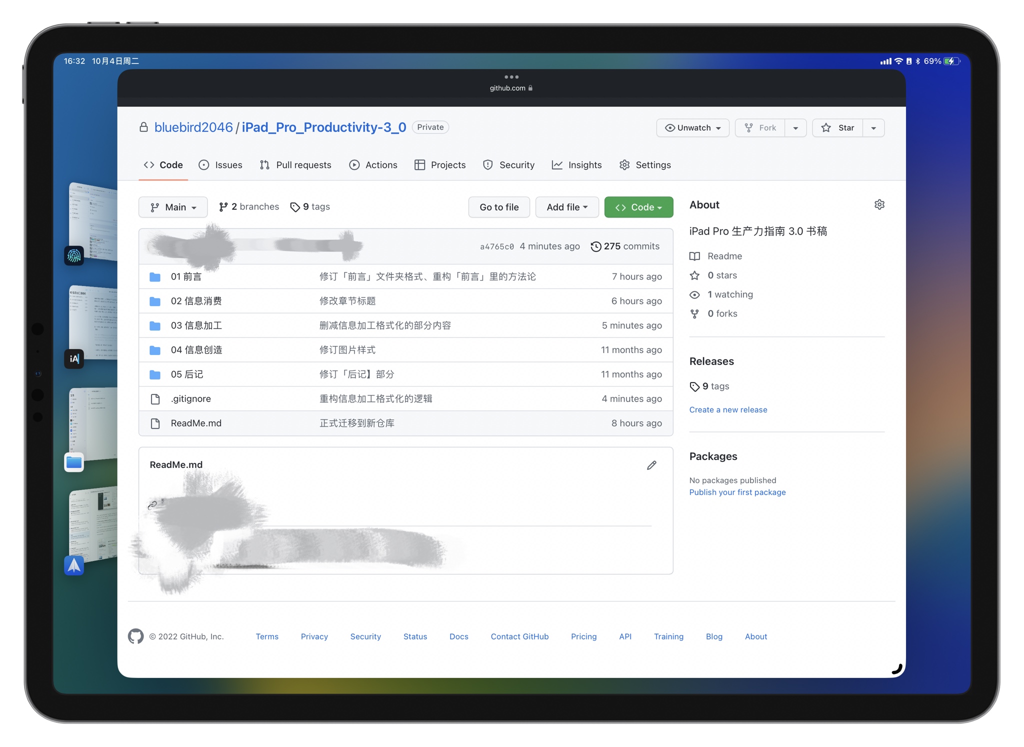1024x747 pixels.
Task: Click the commit history icon beside 275 commits
Action: (x=595, y=246)
